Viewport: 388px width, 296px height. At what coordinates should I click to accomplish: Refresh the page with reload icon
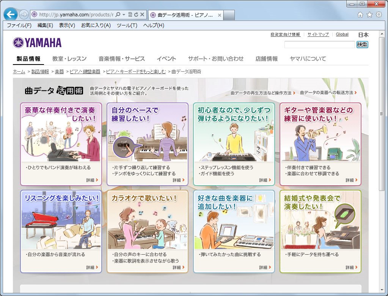(136, 15)
